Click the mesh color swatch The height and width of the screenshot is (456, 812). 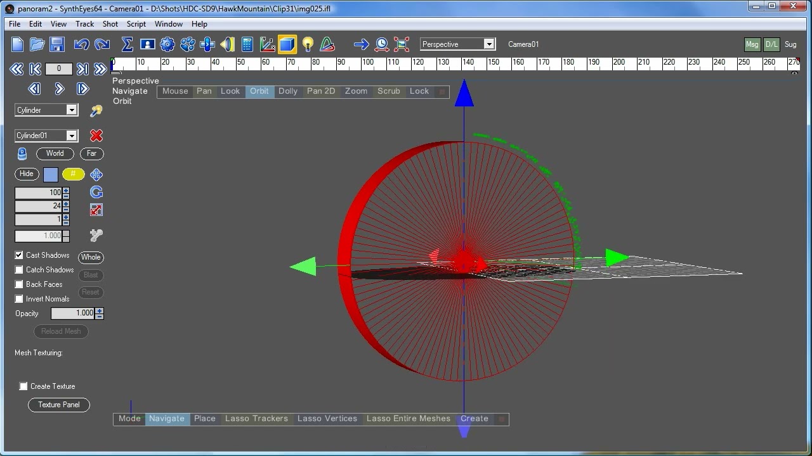(x=51, y=175)
